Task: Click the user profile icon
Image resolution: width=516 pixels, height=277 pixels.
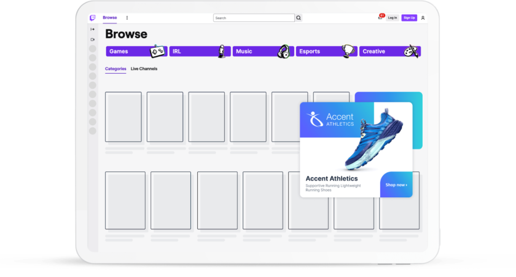Action: click(423, 18)
